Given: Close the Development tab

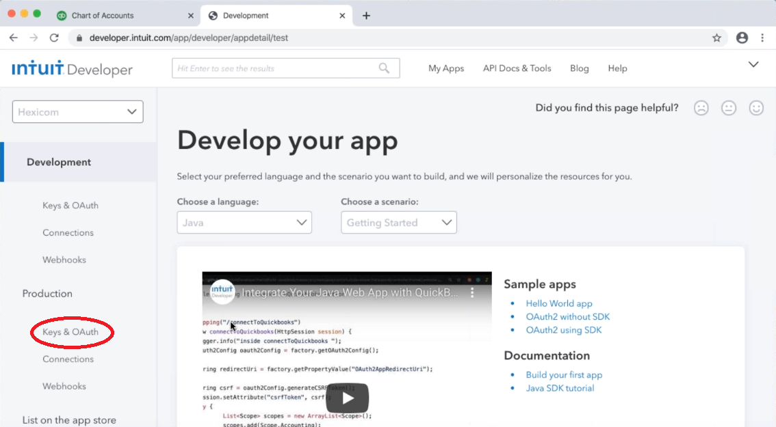Looking at the screenshot, I should pyautogui.click(x=342, y=15).
